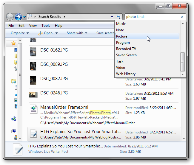Open the Share with dropdown
Viewport: 194px width, 165px height.
point(77,33)
